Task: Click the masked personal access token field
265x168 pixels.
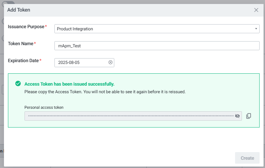Action: point(130,116)
